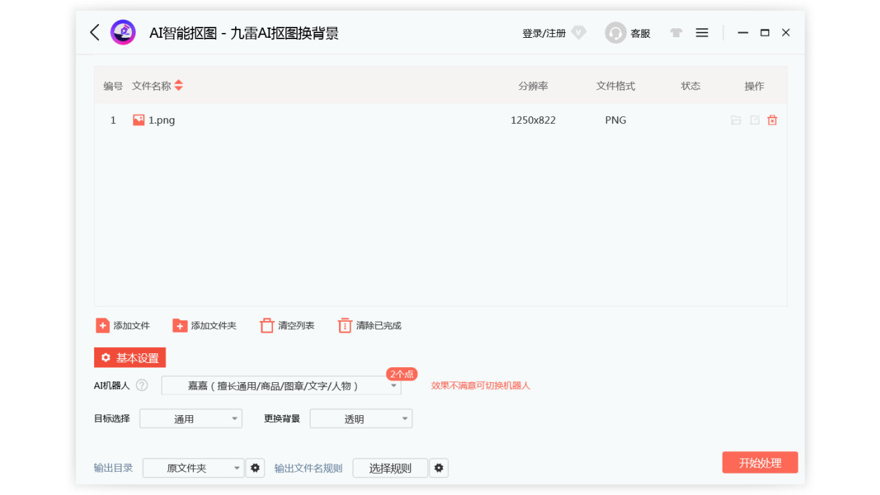Click the 清空列表 clear list icon

(267, 325)
